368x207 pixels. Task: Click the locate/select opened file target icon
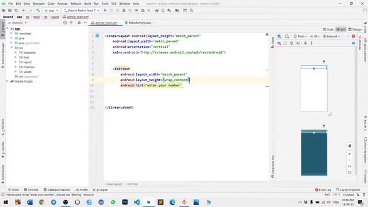tap(65, 23)
